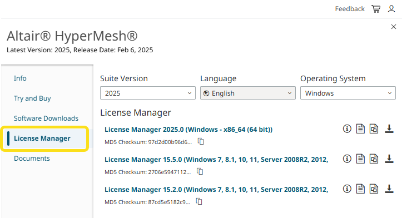Click the Altair HyperMesh title heading
The width and height of the screenshot is (402, 218).
(x=72, y=36)
